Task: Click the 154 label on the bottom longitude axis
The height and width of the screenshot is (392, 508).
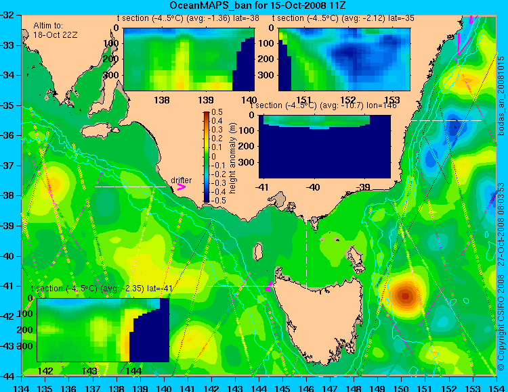Action: pos(496,388)
